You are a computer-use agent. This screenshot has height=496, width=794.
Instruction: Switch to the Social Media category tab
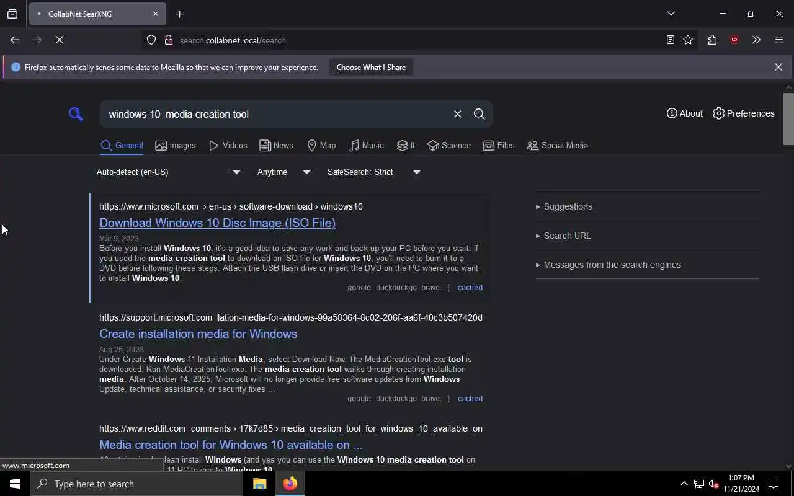(557, 145)
